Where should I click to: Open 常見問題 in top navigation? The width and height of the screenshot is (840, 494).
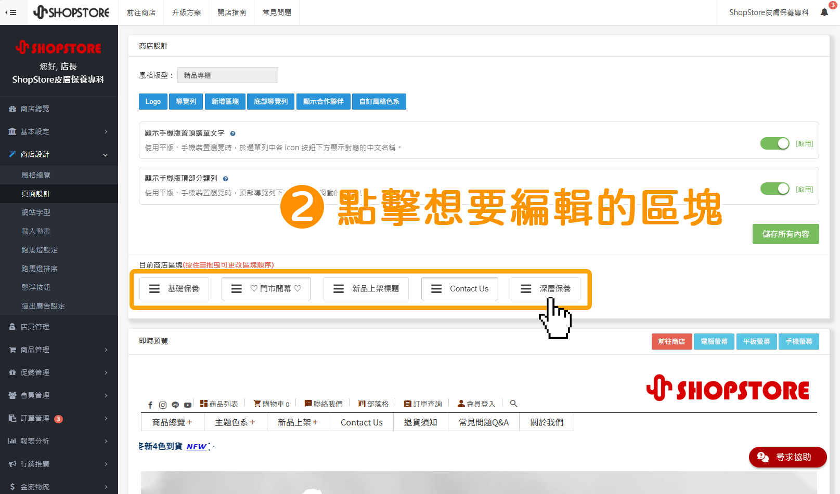click(x=277, y=12)
